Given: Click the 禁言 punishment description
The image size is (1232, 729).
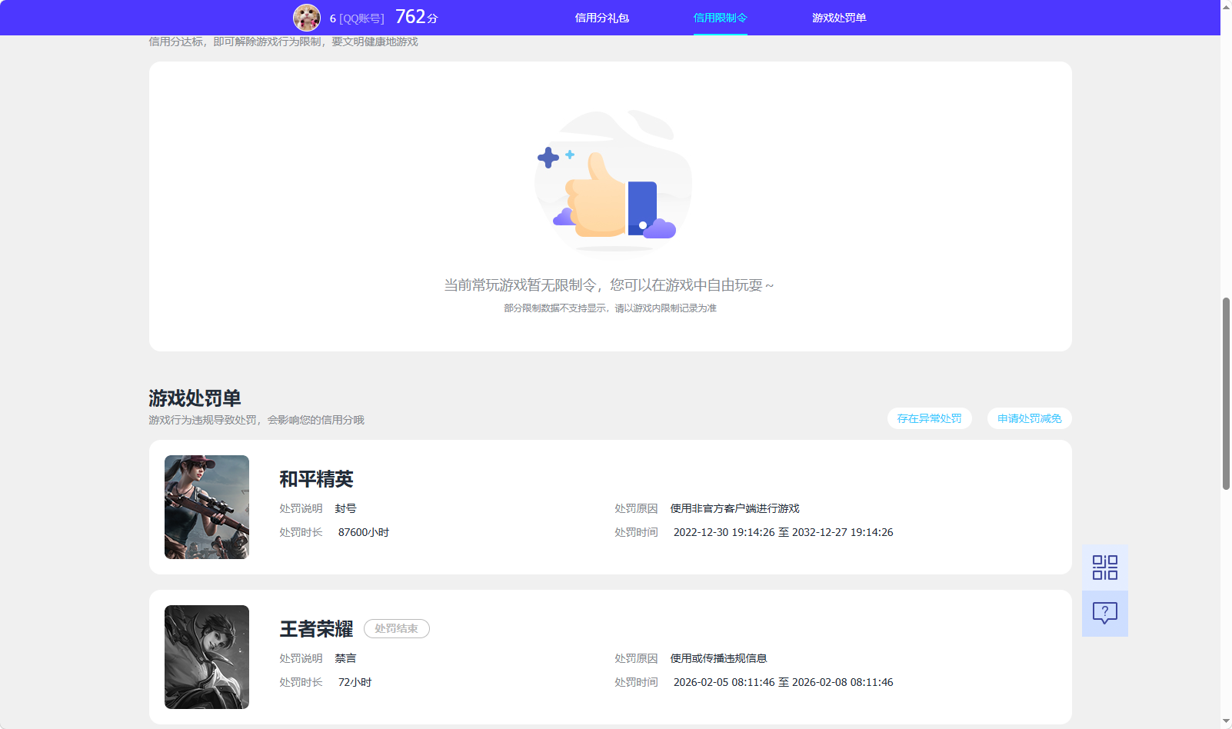Looking at the screenshot, I should (x=345, y=658).
